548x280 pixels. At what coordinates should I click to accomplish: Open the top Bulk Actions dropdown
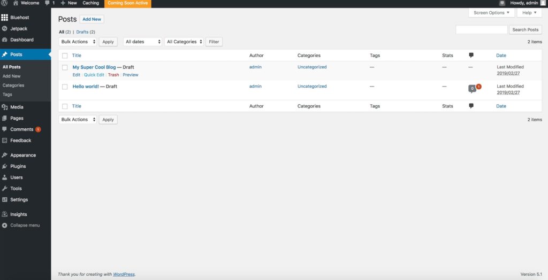coord(78,42)
